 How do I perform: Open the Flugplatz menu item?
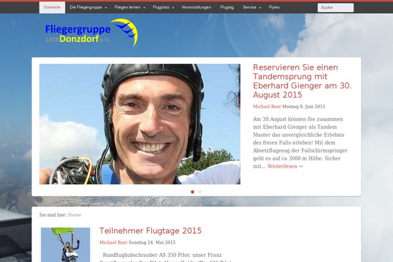(161, 7)
